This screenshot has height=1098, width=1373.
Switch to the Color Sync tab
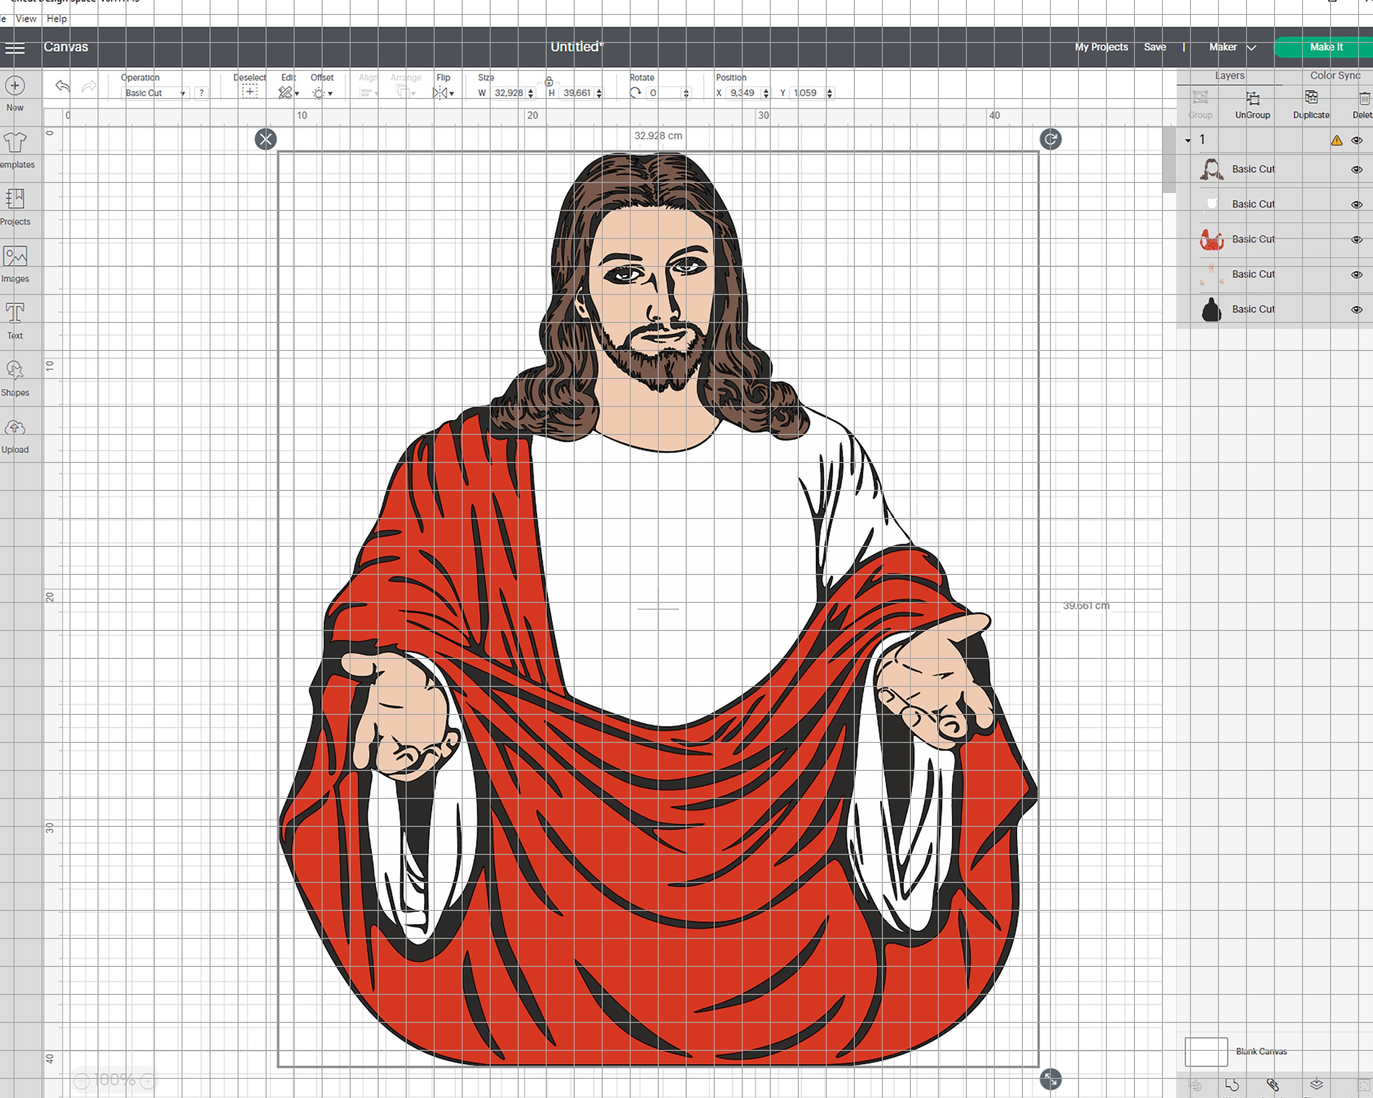1335,75
